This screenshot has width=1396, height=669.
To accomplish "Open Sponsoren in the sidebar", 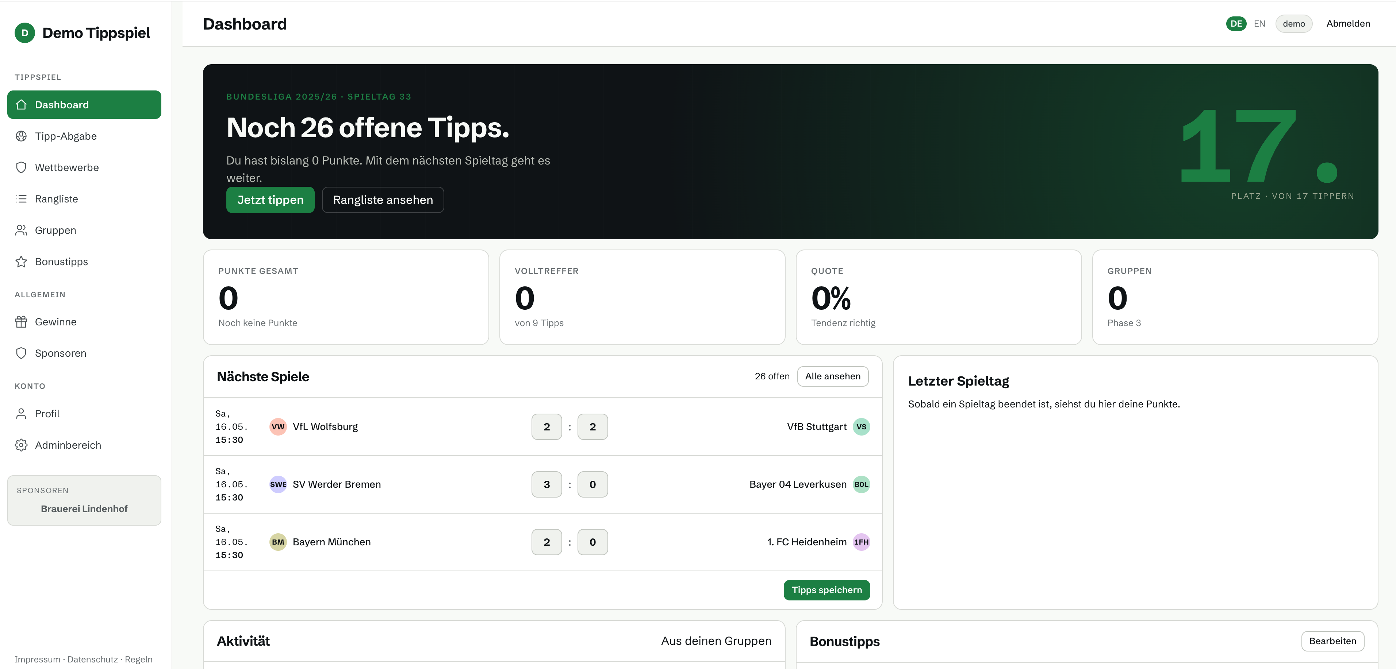I will (x=84, y=353).
